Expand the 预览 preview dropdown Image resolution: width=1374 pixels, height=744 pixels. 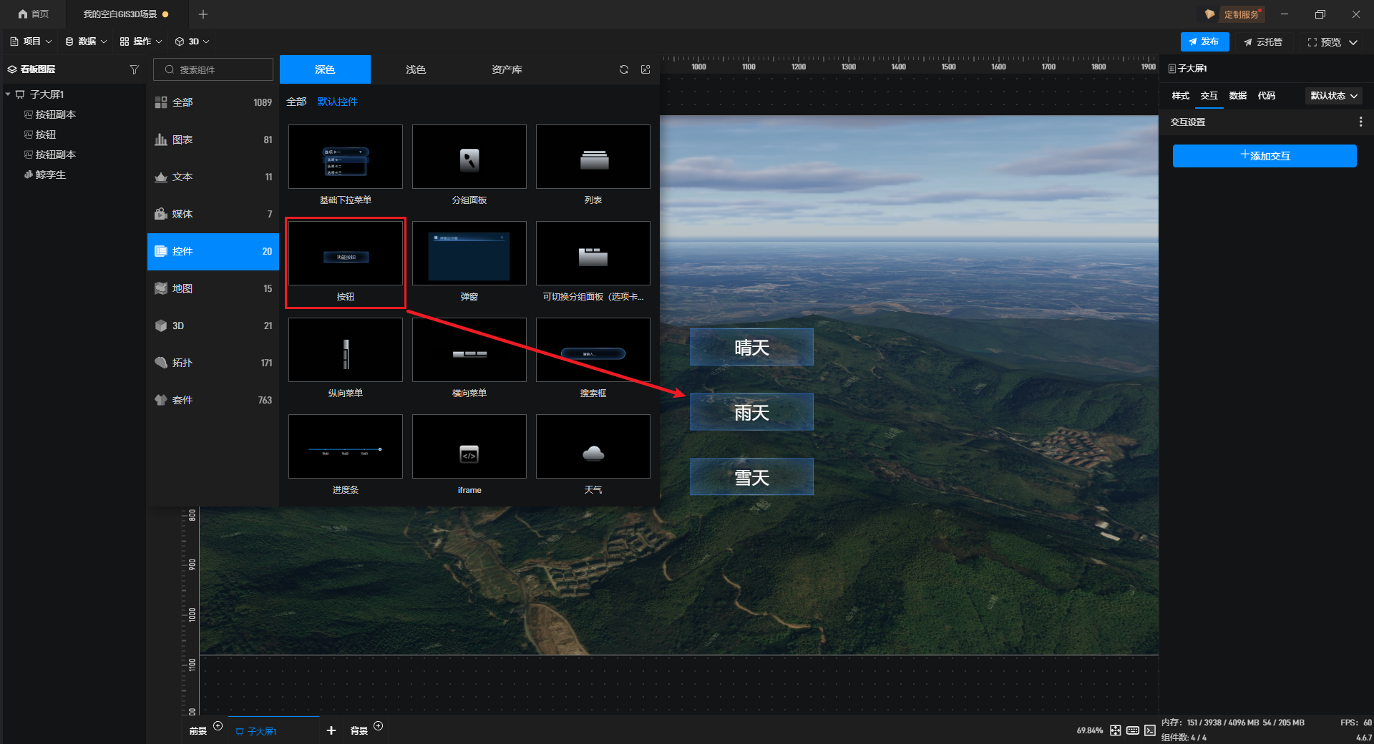point(1353,42)
